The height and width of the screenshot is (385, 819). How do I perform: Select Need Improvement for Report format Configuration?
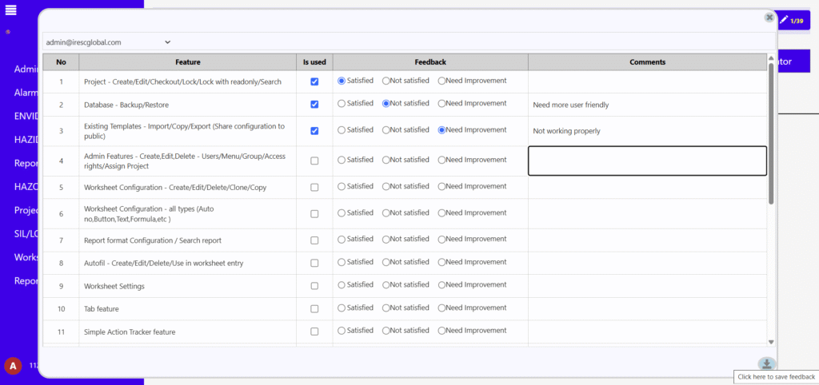point(442,240)
